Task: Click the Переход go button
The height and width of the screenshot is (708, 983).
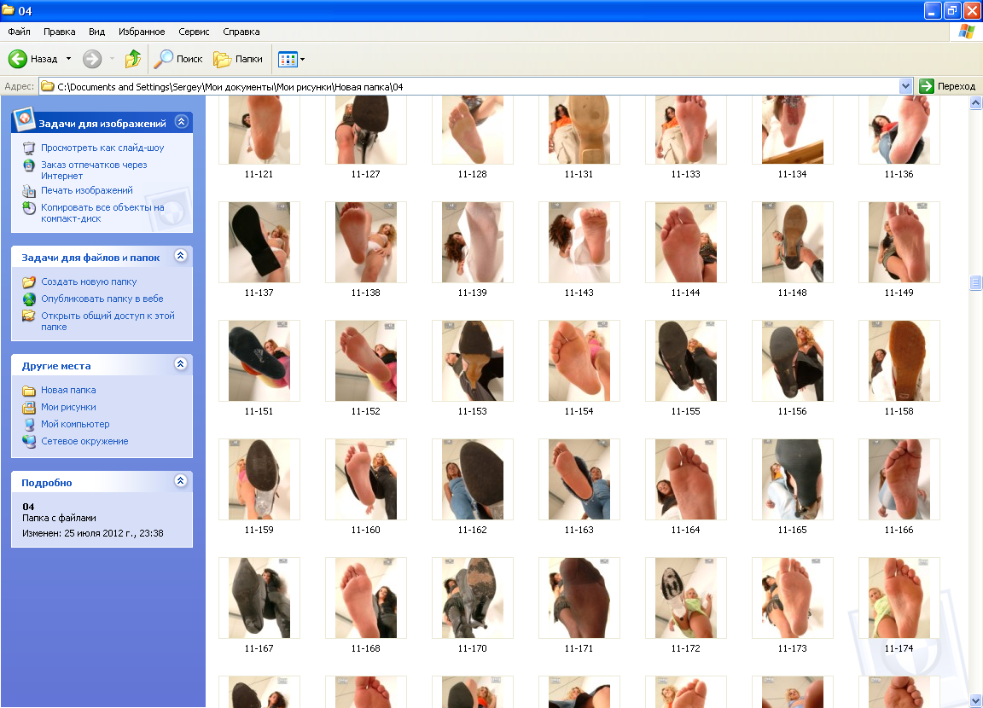Action: pos(947,86)
